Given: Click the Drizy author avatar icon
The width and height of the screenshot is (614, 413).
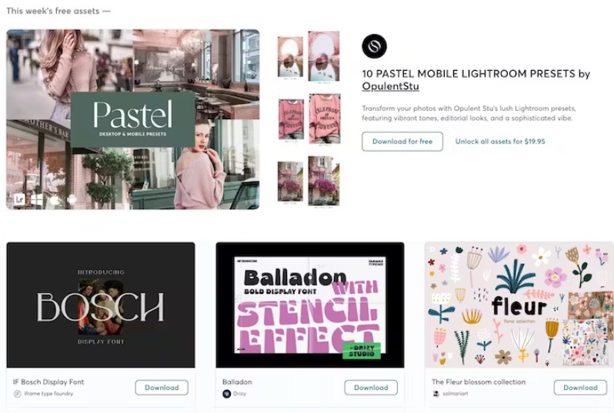Looking at the screenshot, I should pyautogui.click(x=226, y=394).
